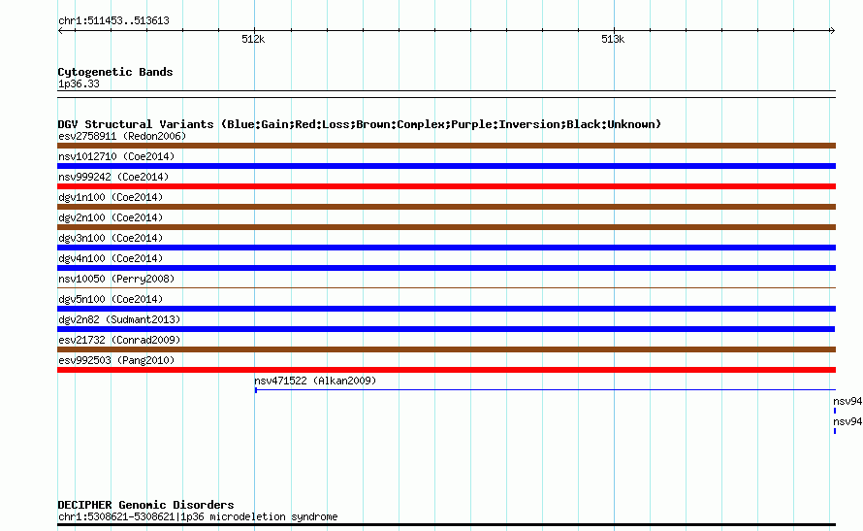This screenshot has height=531, width=863.
Task: Select the dgv3n100 (Coe2014) label
Action: [x=111, y=238]
